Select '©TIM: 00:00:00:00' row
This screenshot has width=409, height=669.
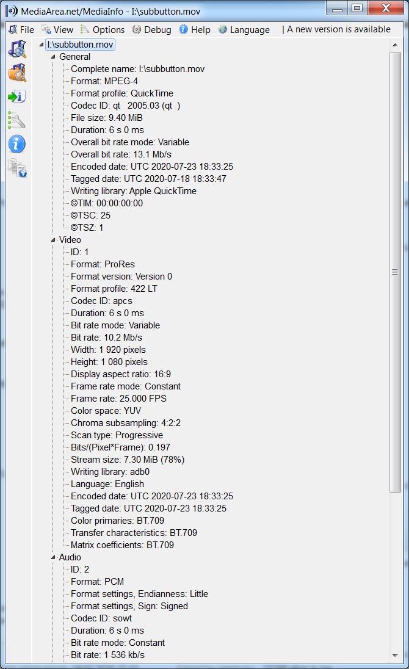[107, 203]
